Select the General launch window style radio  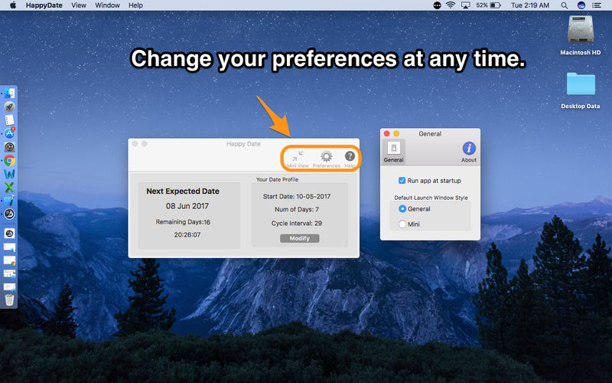[402, 208]
